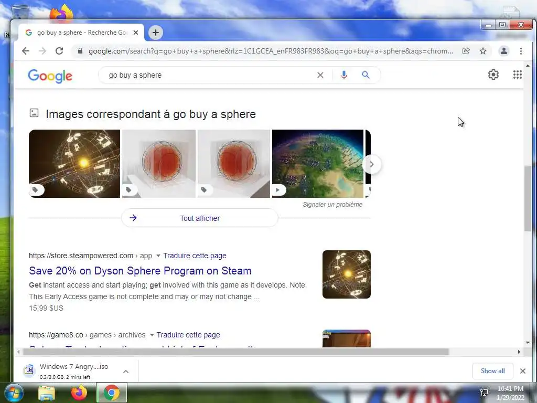The height and width of the screenshot is (403, 537).
Task: Click the vertical scrollbar thumb
Action: click(528, 198)
